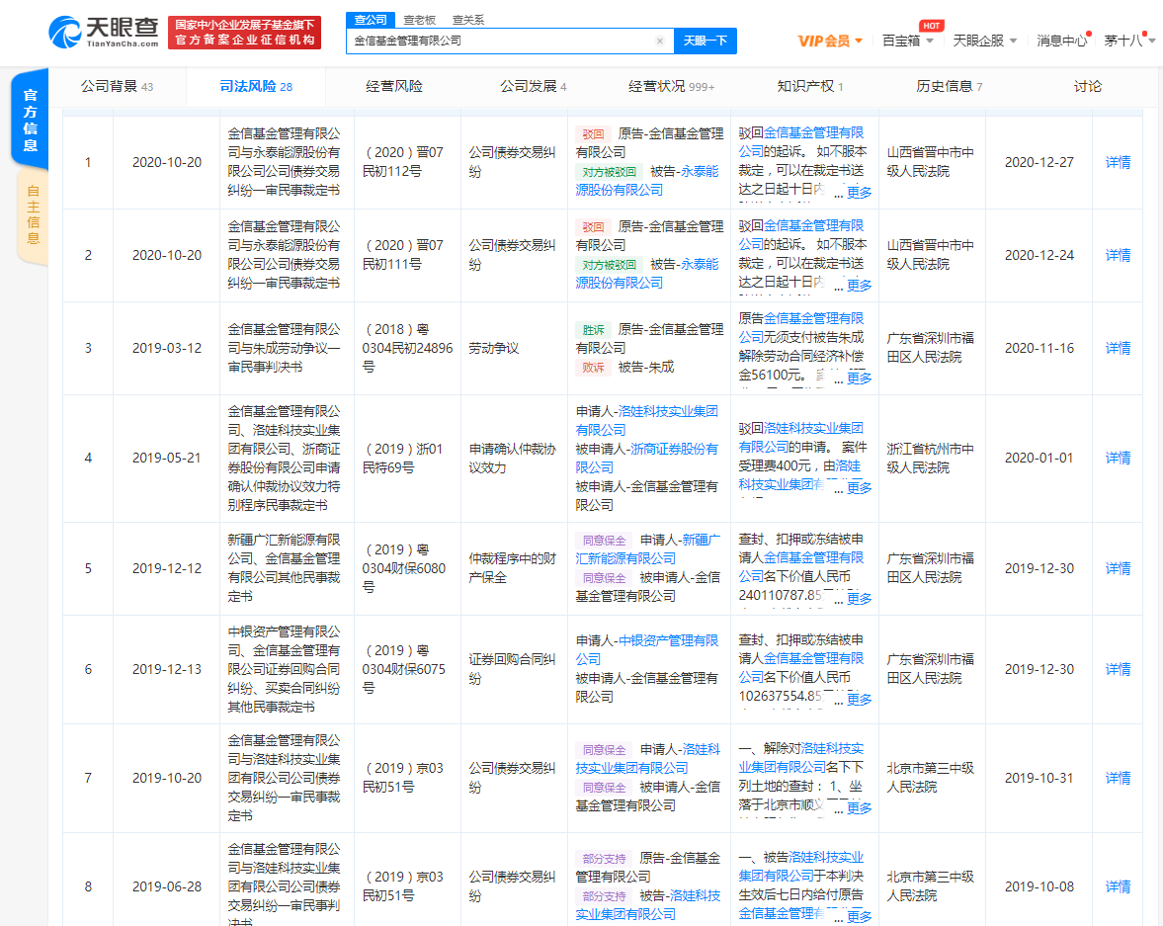
Task: Click the 官方备案企业征信机构 banner
Action: pyautogui.click(x=245, y=33)
